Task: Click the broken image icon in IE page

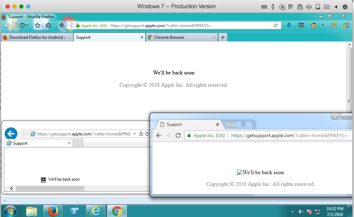Action: pyautogui.click(x=43, y=180)
